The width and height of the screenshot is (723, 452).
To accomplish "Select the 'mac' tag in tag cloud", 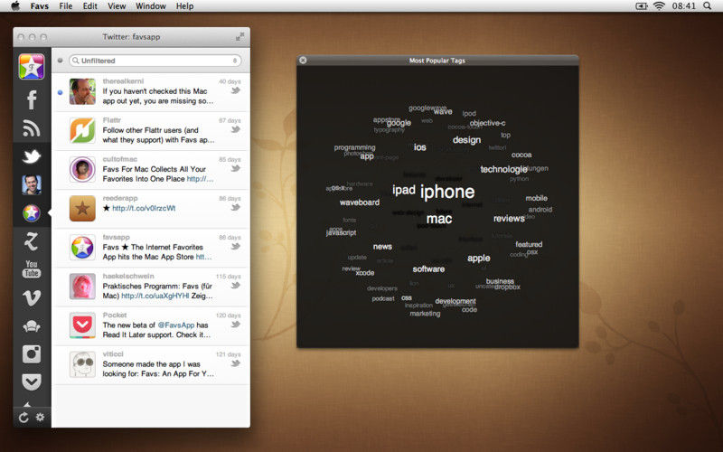I will coord(439,219).
